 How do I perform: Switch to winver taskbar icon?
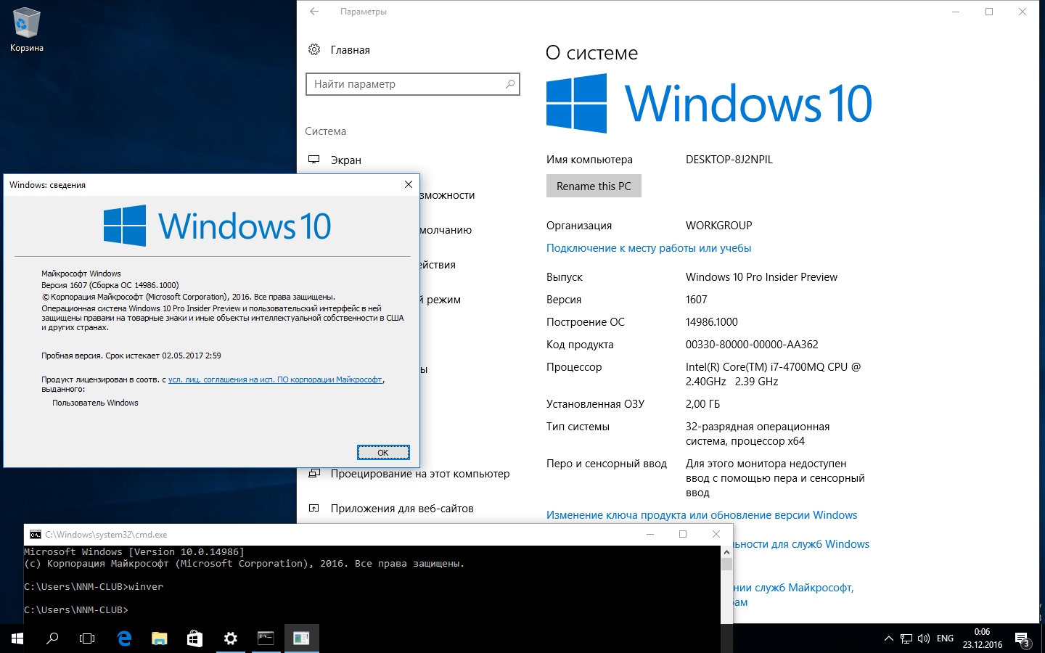tap(301, 638)
